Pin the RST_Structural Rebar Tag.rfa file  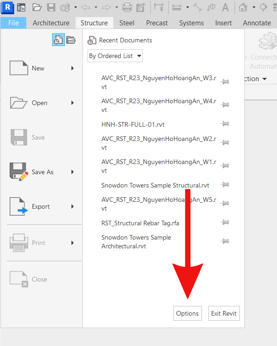point(225,223)
